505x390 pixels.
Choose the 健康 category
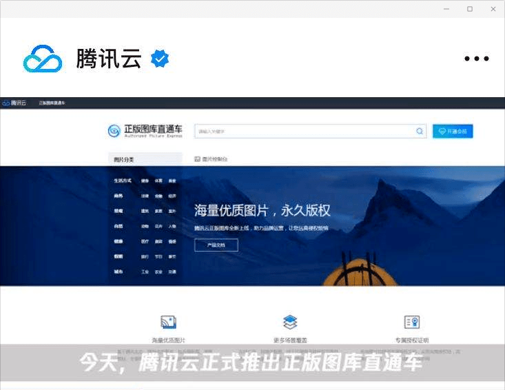[x=118, y=241]
